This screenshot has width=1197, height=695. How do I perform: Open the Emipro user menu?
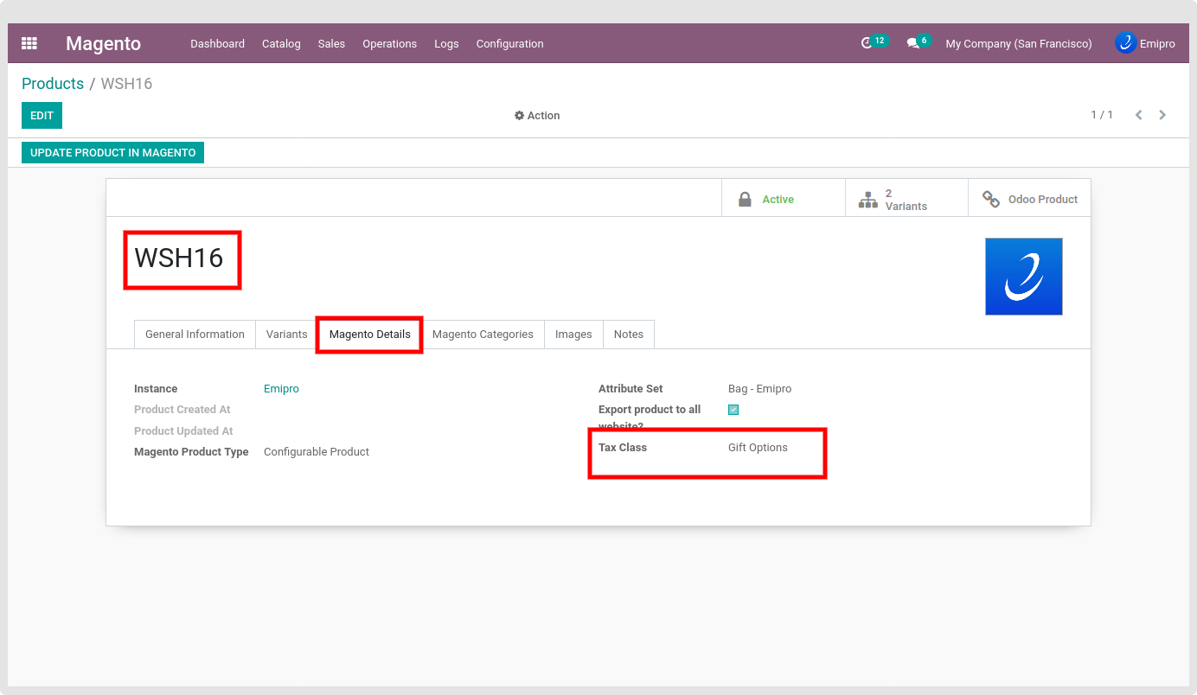[x=1145, y=43]
